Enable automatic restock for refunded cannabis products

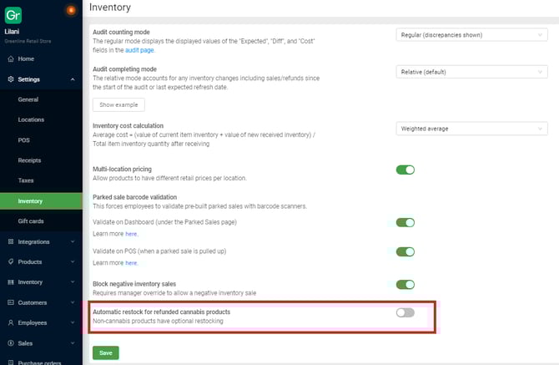tap(405, 312)
